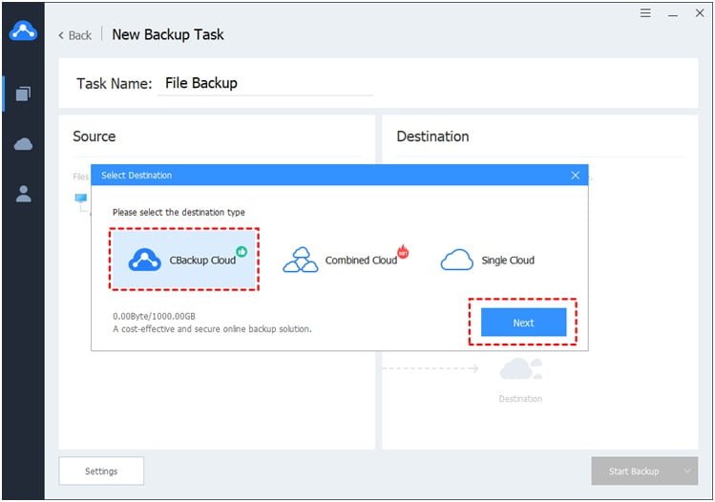Go back using the Back link

tap(75, 35)
